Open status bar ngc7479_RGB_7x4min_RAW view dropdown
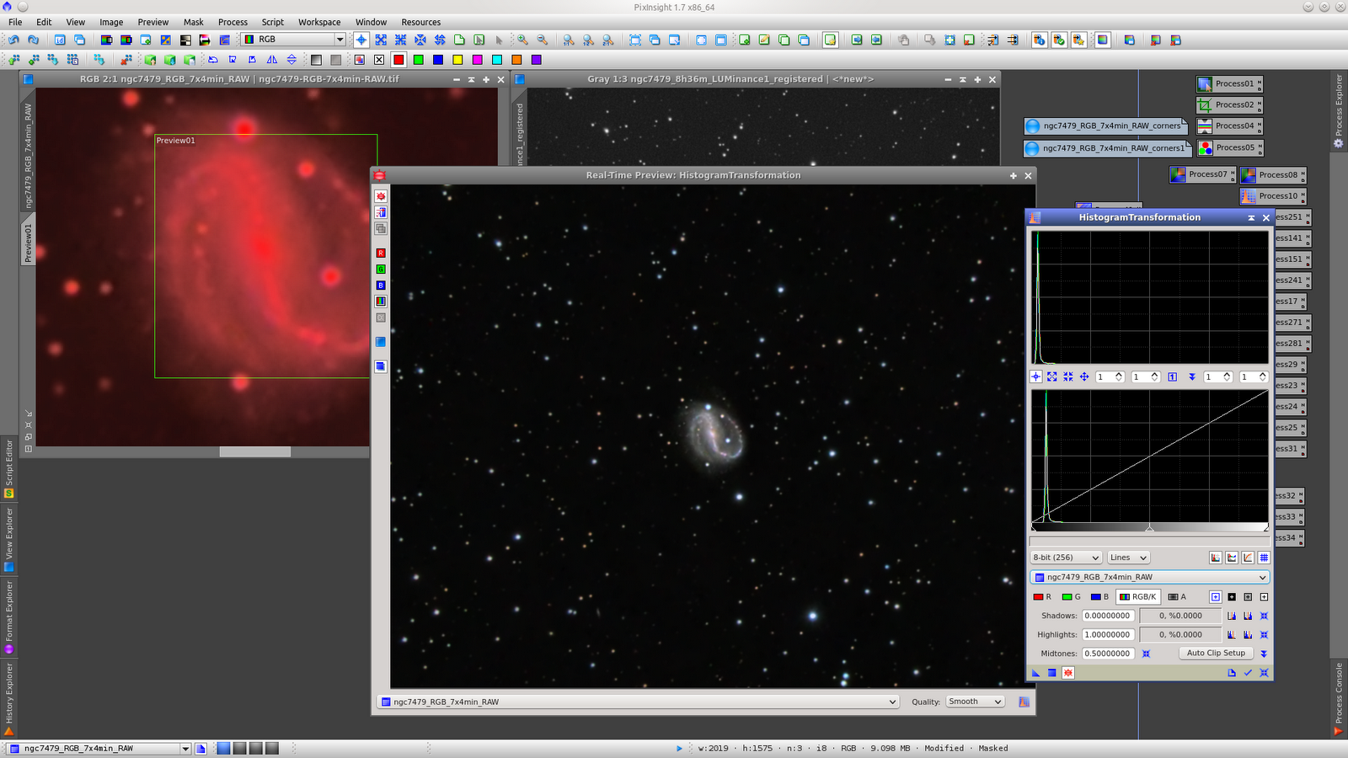 (99, 748)
